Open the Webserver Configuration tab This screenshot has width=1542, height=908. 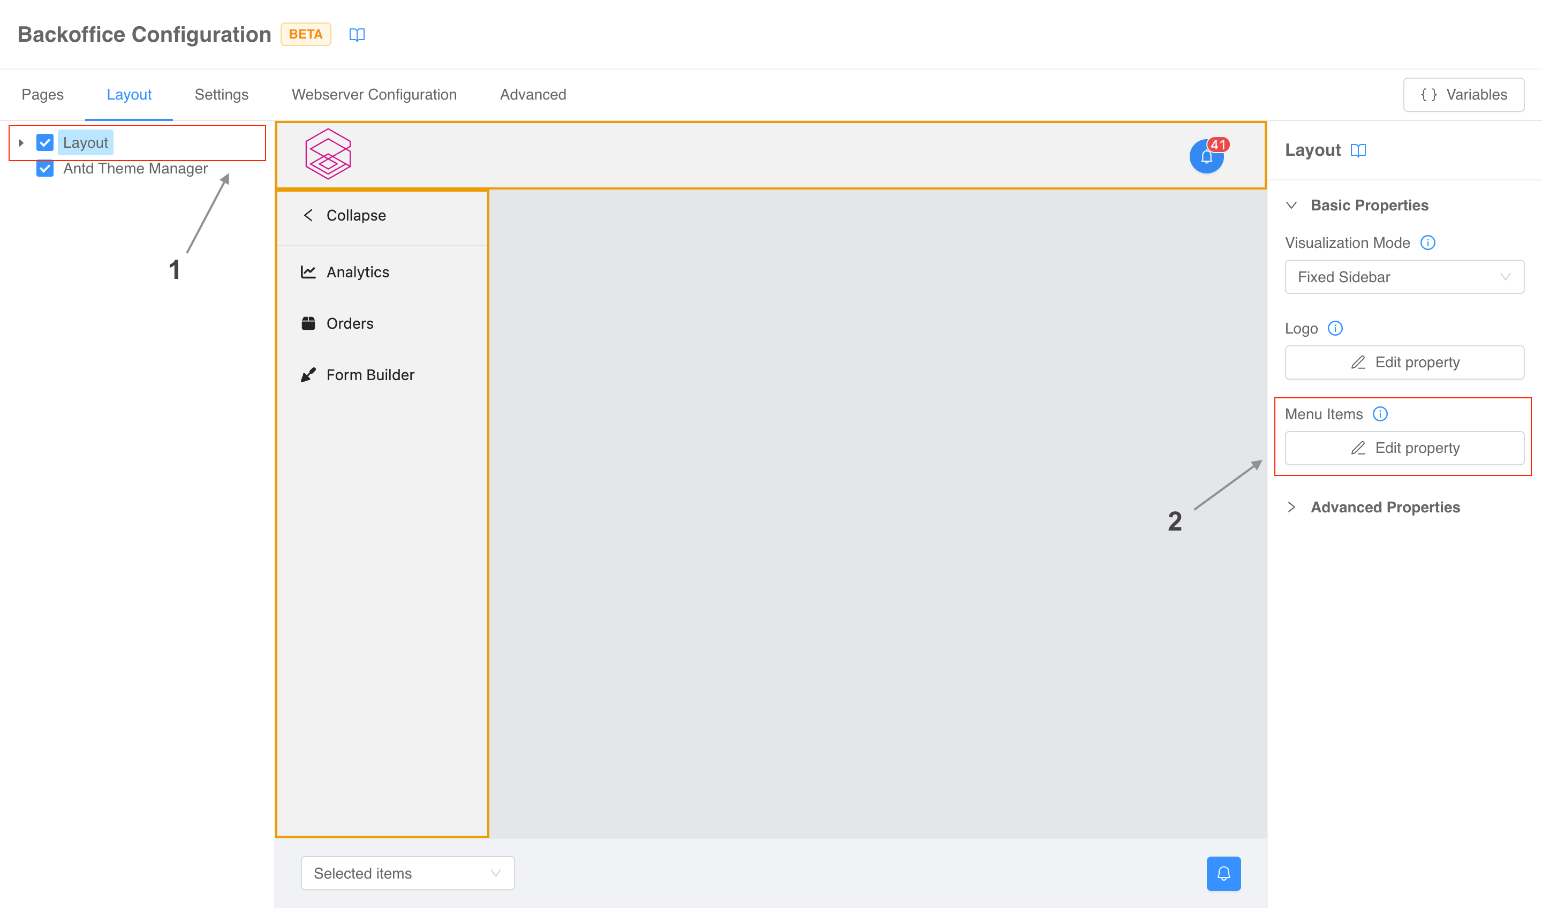(373, 94)
